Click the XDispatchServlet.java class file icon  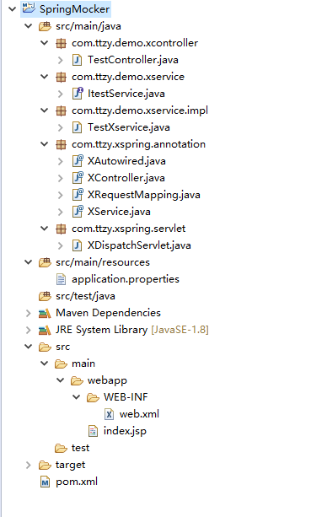coord(77,245)
